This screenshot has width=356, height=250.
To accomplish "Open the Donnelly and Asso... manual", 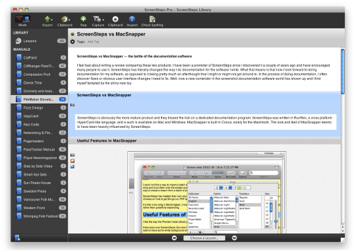I will 39,91.
